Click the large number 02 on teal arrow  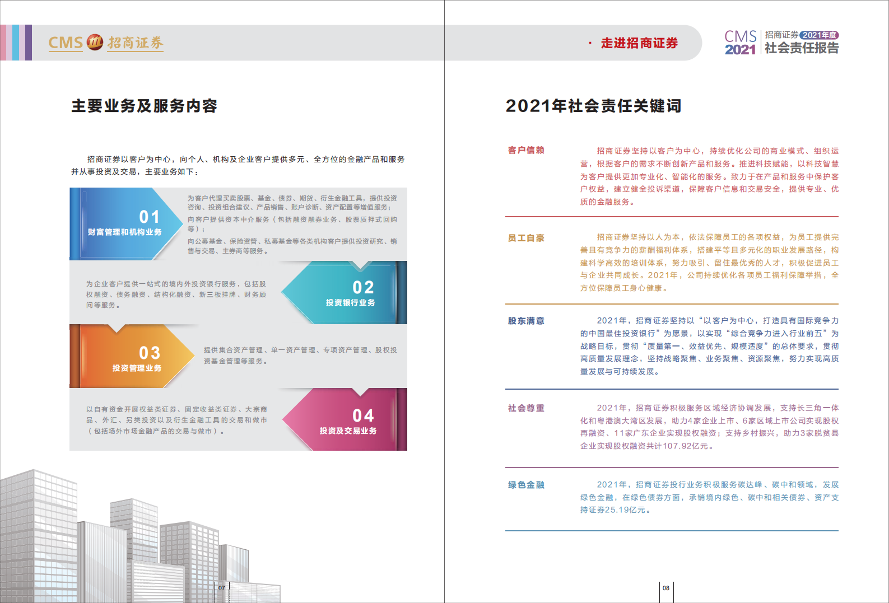[363, 287]
